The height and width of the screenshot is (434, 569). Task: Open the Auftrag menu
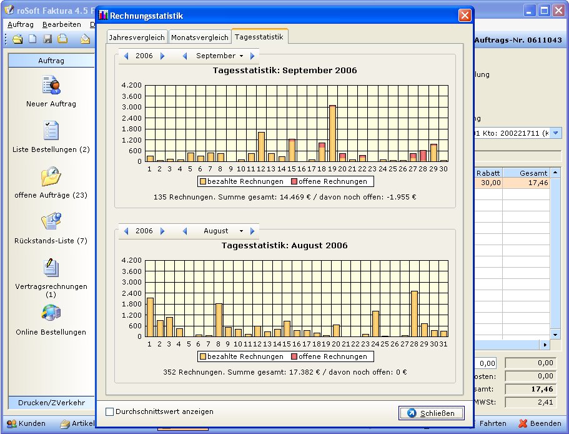point(21,24)
